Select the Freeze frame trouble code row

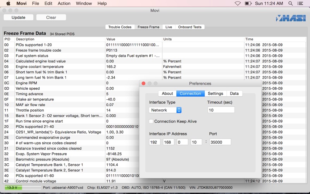tap(155, 50)
